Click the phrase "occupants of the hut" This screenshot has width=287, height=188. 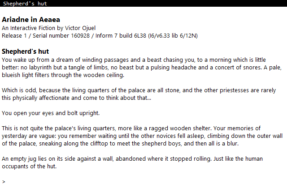click(29, 167)
